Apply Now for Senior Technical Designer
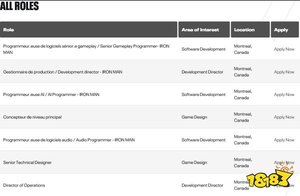 click(284, 162)
